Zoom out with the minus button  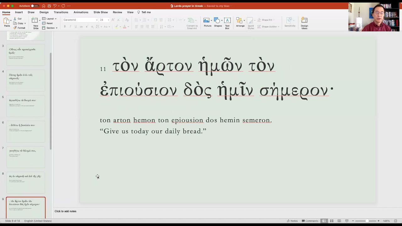click(353, 221)
